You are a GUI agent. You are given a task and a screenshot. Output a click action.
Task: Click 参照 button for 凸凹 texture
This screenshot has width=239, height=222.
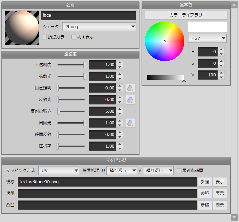(205, 205)
